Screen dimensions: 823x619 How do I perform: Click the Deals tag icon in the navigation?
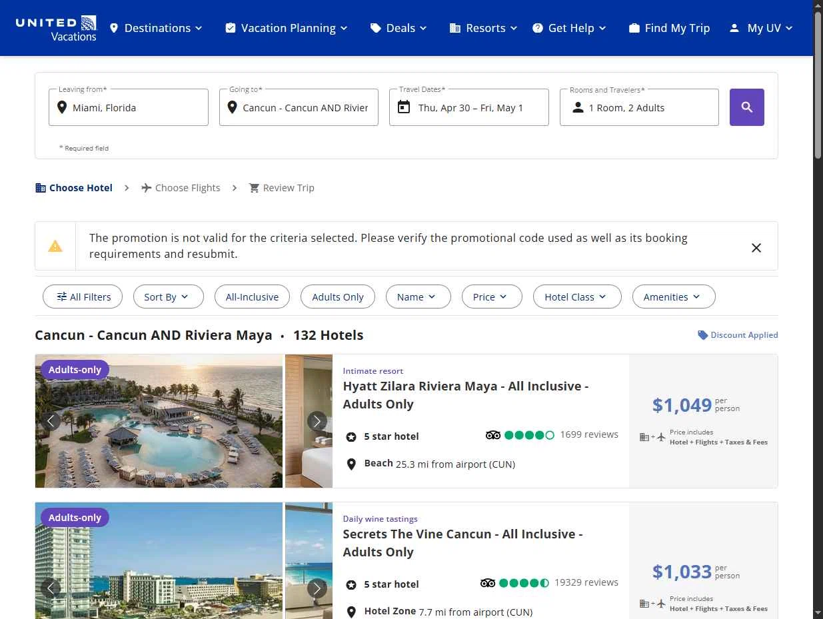(376, 28)
